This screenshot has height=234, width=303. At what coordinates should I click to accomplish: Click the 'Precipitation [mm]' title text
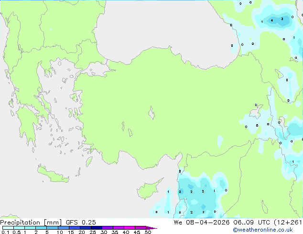pos(31,223)
